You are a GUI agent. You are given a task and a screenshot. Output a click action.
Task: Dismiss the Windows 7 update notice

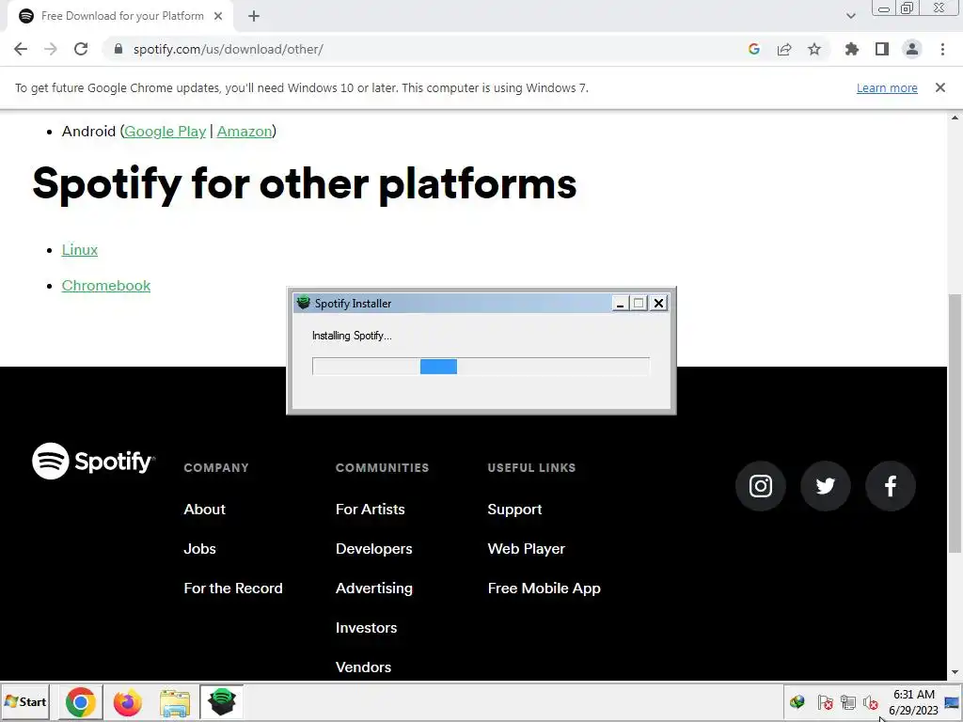coord(940,87)
